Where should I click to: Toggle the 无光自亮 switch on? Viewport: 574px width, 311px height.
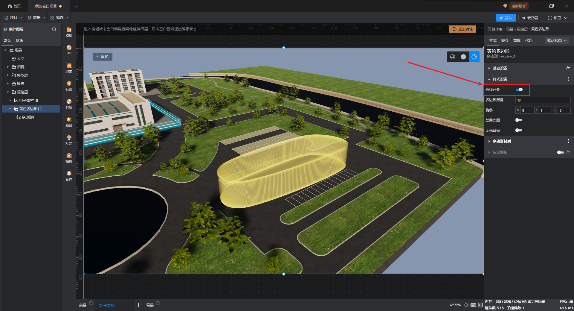click(519, 130)
